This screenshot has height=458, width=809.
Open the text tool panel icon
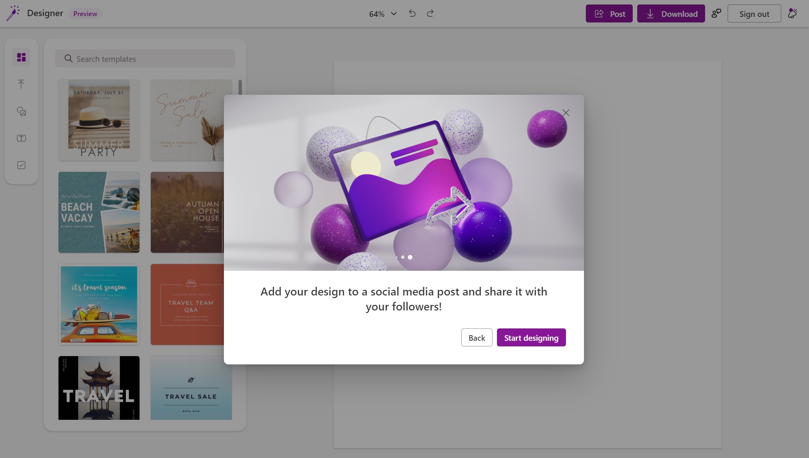(x=22, y=138)
